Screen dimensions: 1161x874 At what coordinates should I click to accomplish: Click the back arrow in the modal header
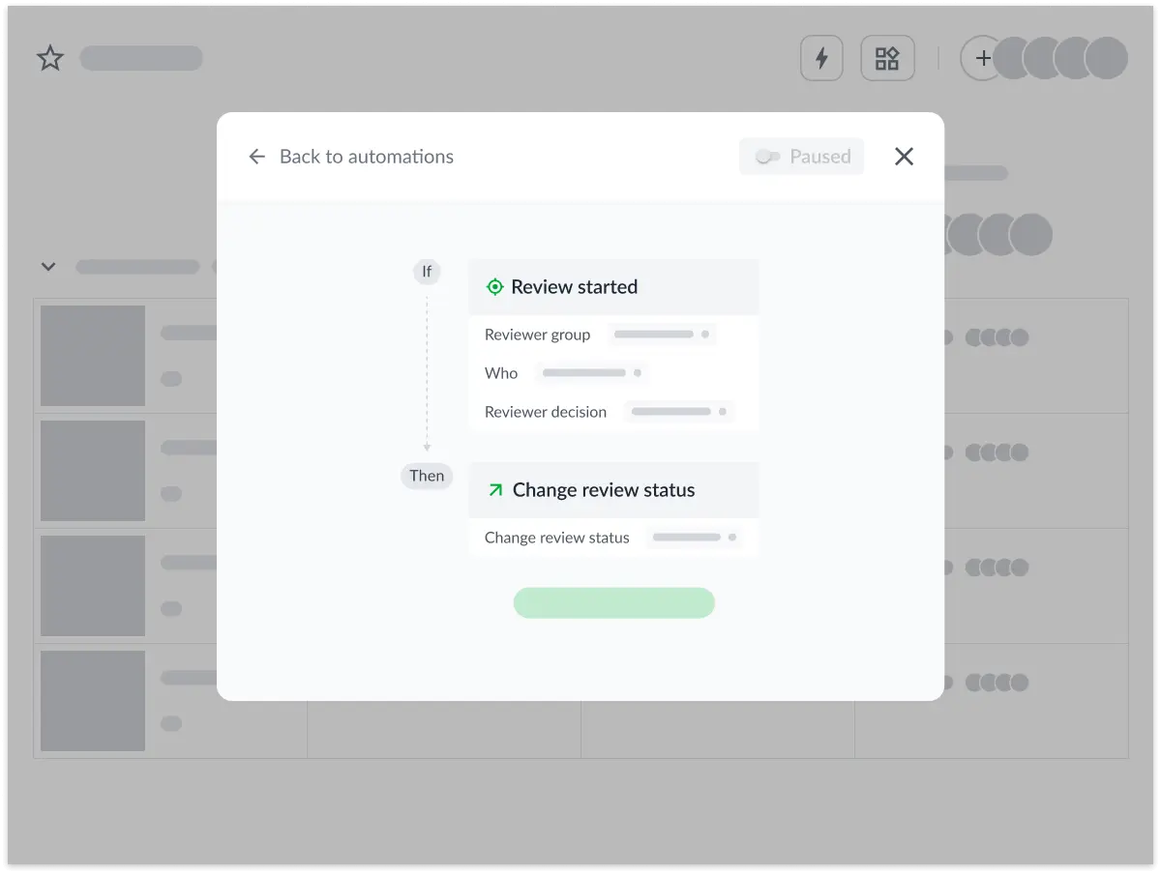[255, 156]
